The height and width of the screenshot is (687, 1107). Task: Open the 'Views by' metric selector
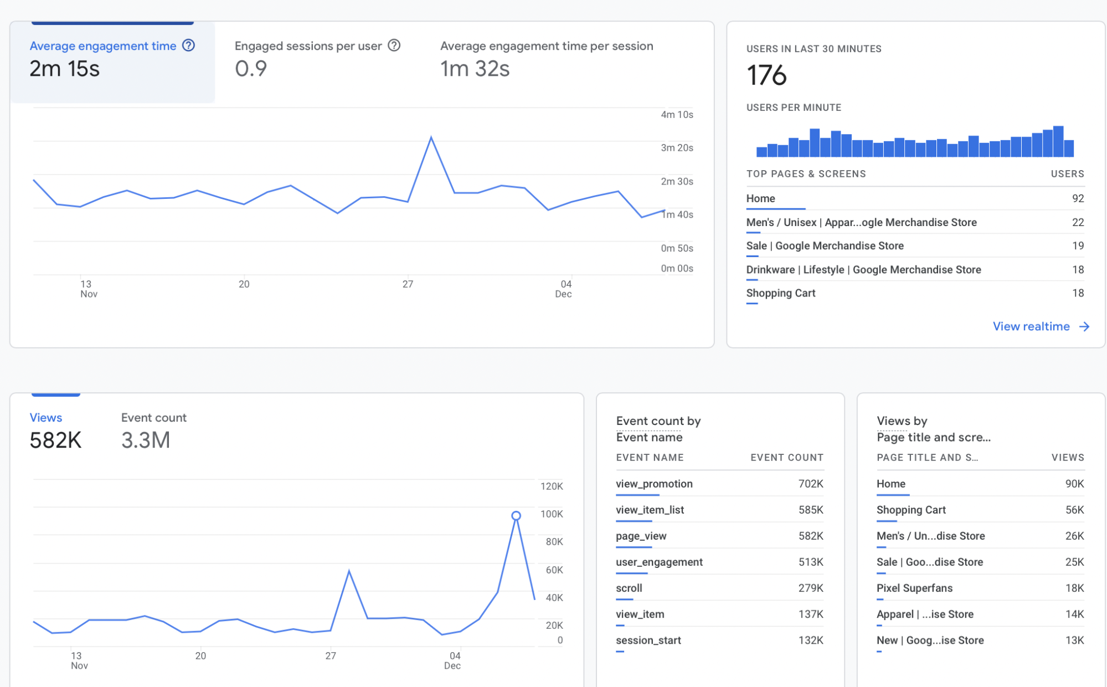click(902, 421)
